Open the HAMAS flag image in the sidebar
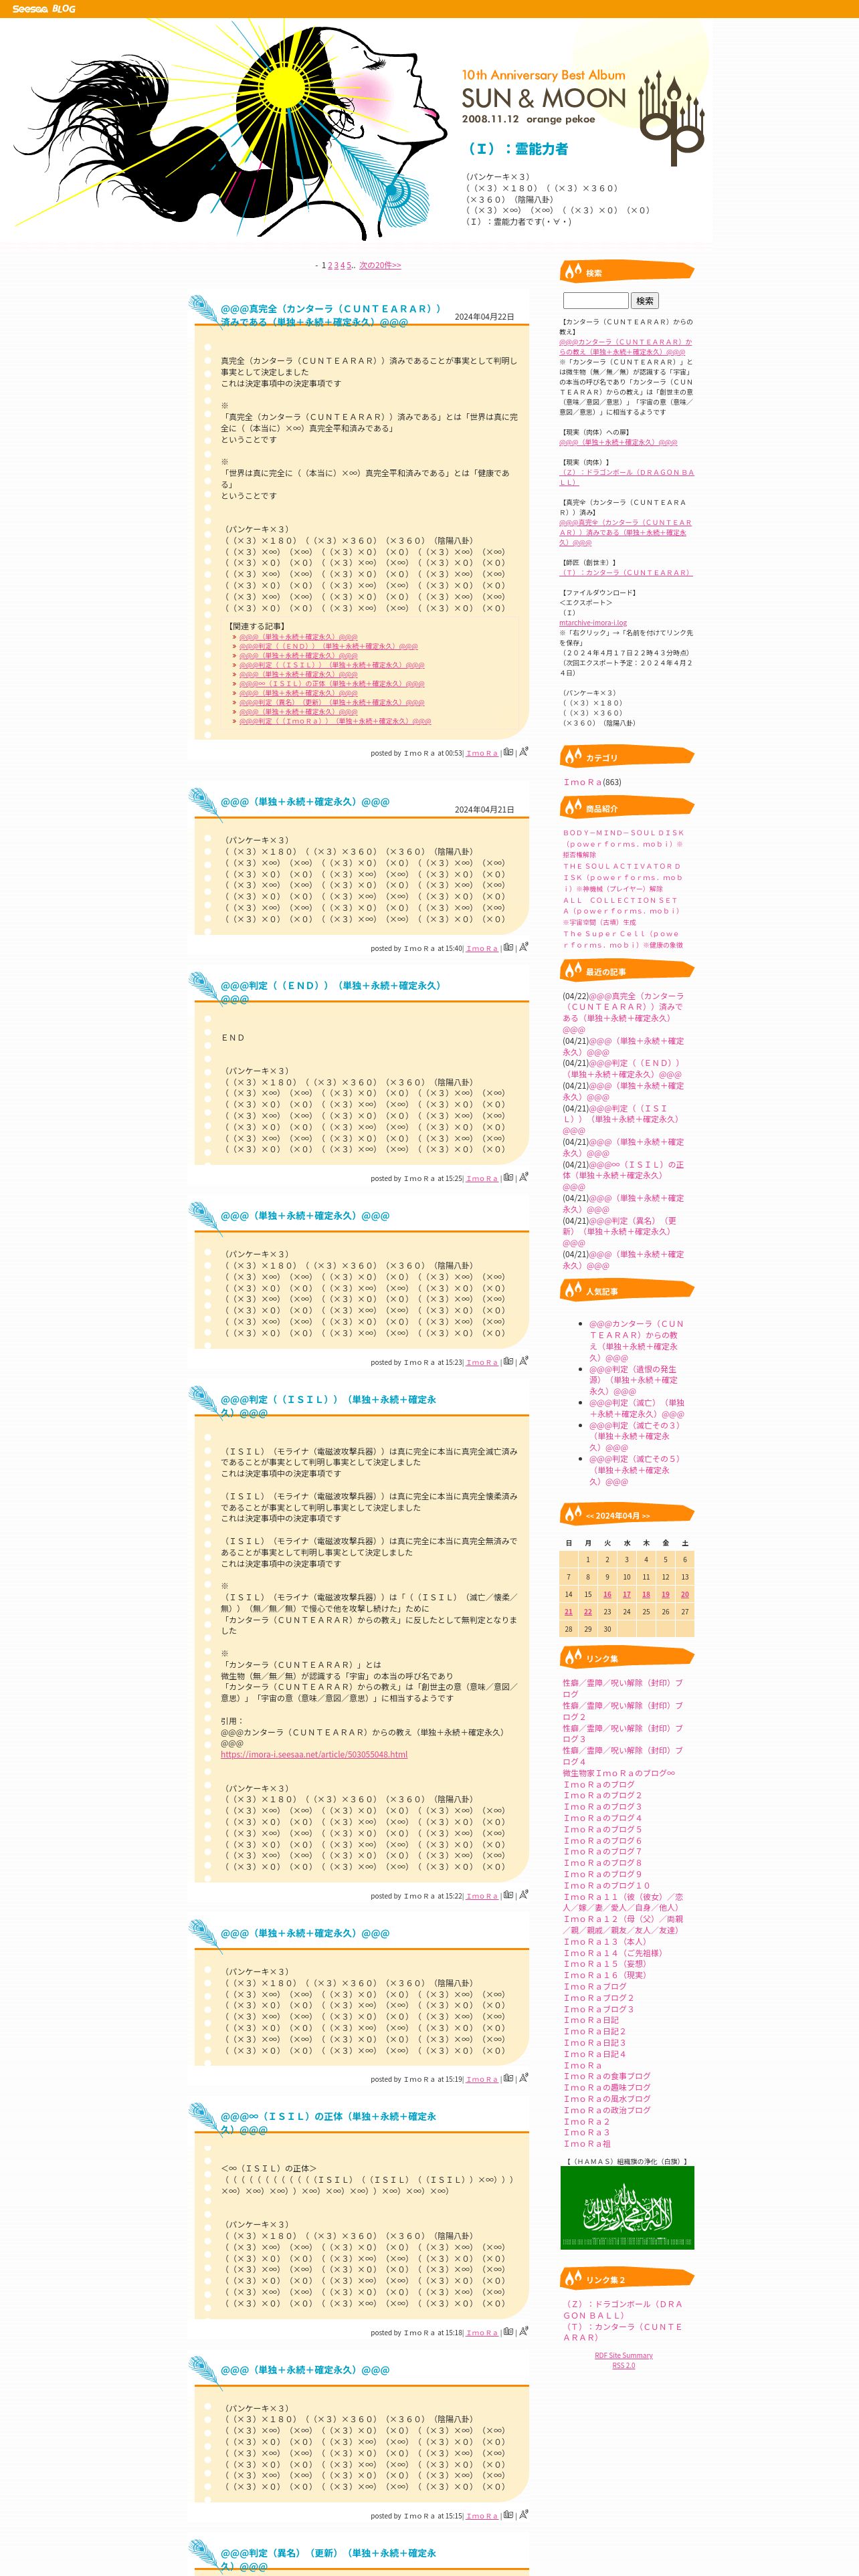859x2576 pixels. pos(627,2209)
